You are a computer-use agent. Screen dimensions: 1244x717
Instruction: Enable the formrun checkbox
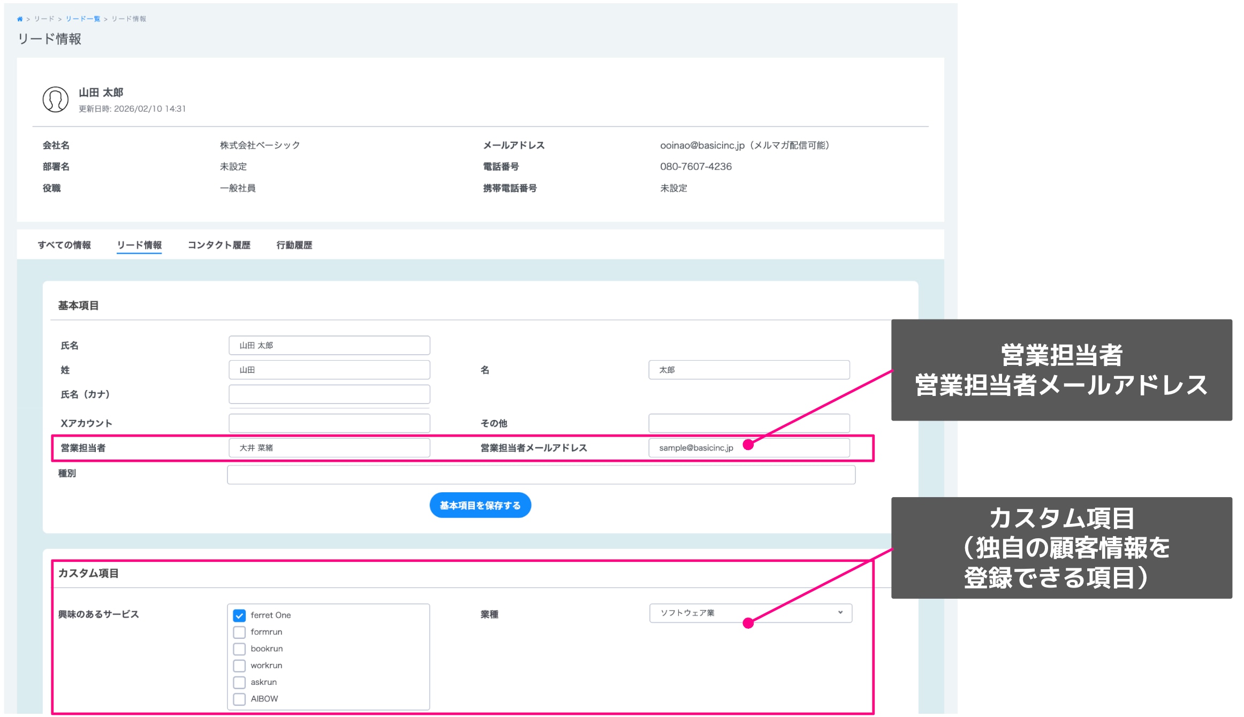[239, 632]
